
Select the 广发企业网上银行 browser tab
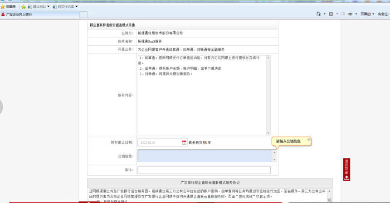(x=40, y=14)
